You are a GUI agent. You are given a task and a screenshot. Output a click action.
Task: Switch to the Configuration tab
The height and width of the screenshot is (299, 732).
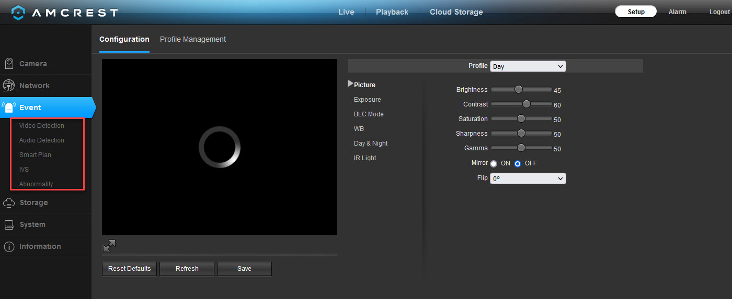coord(124,39)
